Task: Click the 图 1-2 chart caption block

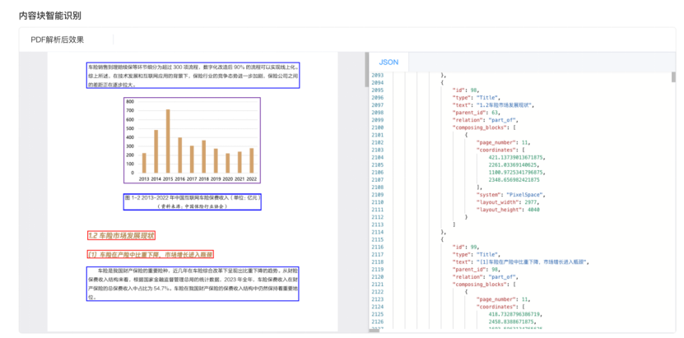Action: [192, 202]
